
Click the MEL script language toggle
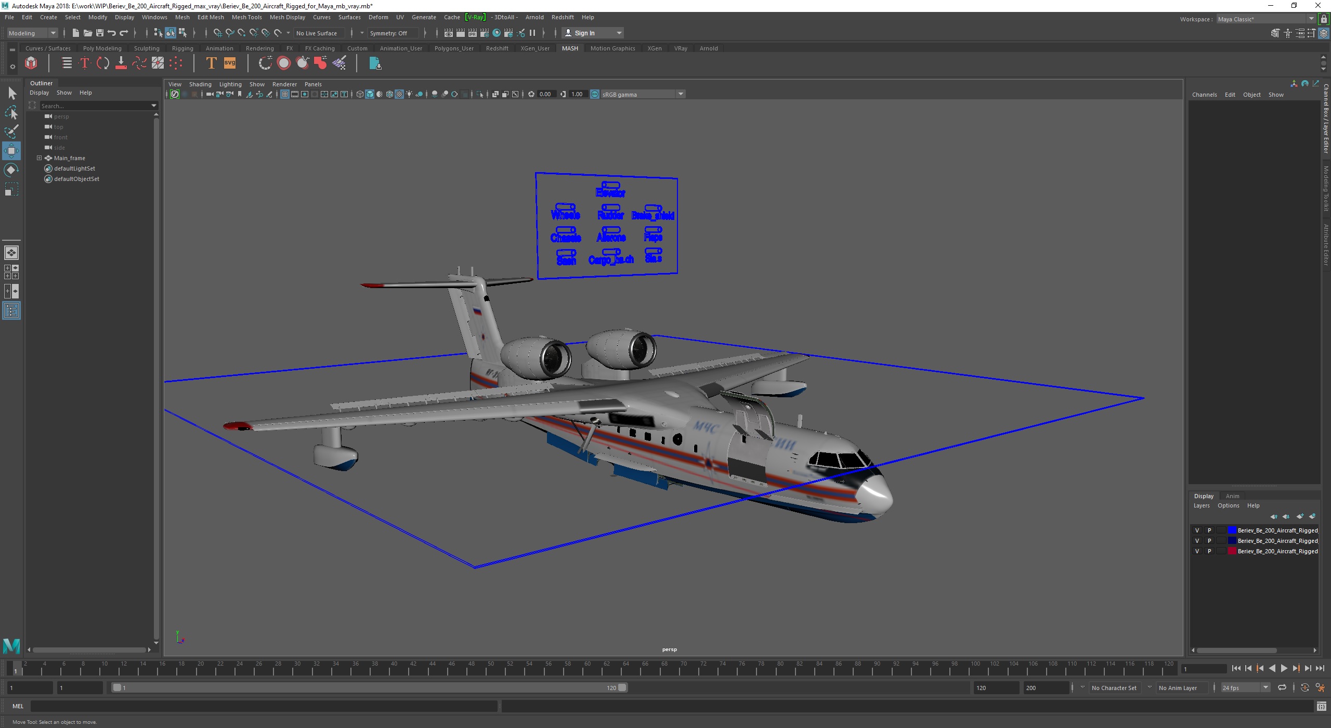coord(18,706)
